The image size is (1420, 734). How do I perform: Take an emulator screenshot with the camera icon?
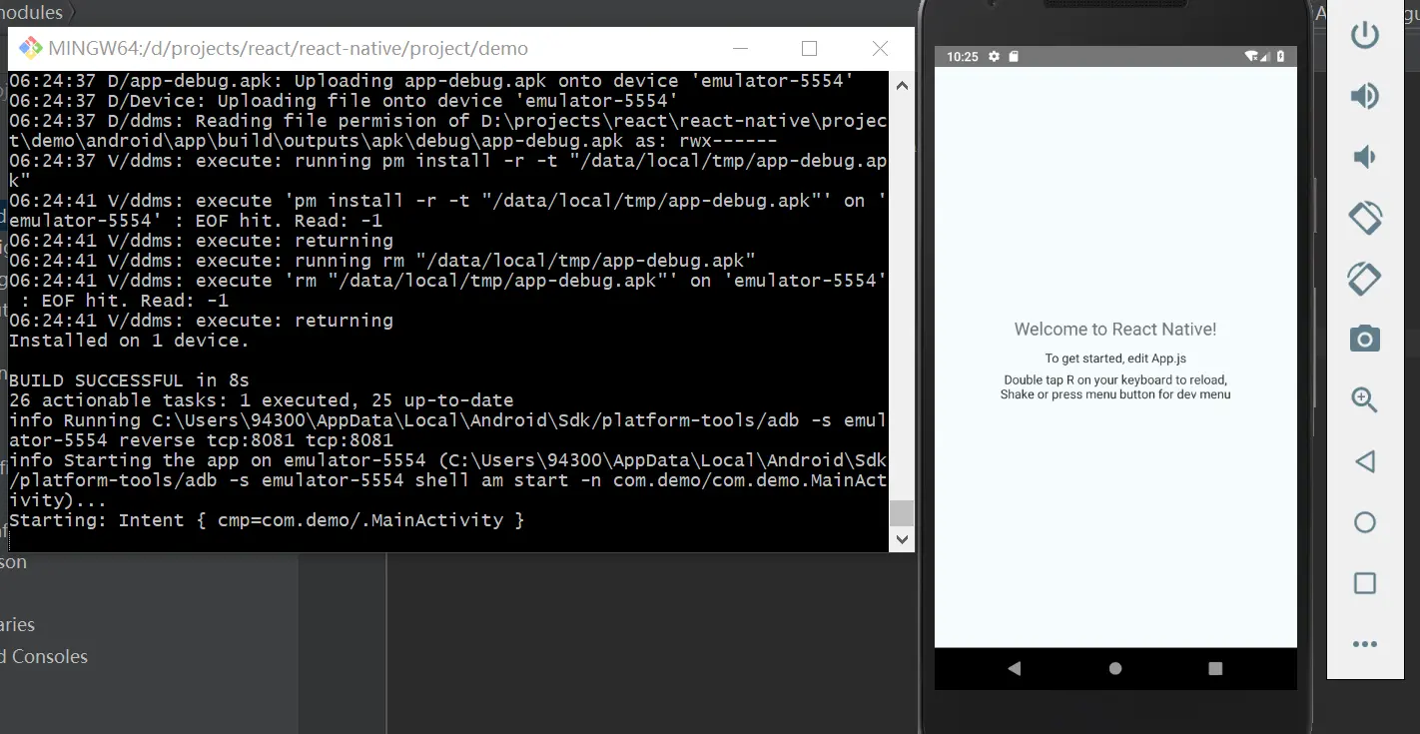click(x=1364, y=340)
